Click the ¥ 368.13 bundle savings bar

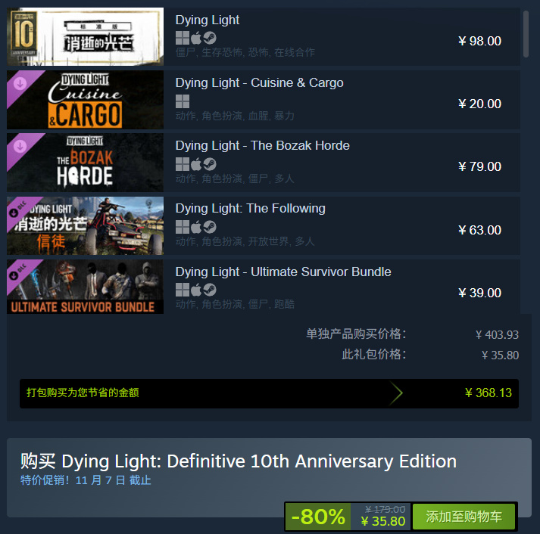(x=269, y=393)
